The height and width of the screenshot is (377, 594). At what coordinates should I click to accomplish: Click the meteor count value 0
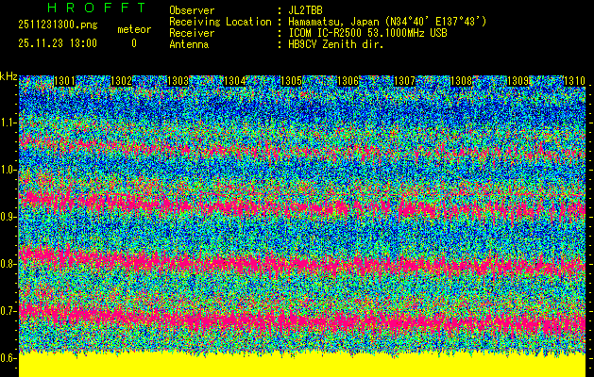[x=133, y=43]
